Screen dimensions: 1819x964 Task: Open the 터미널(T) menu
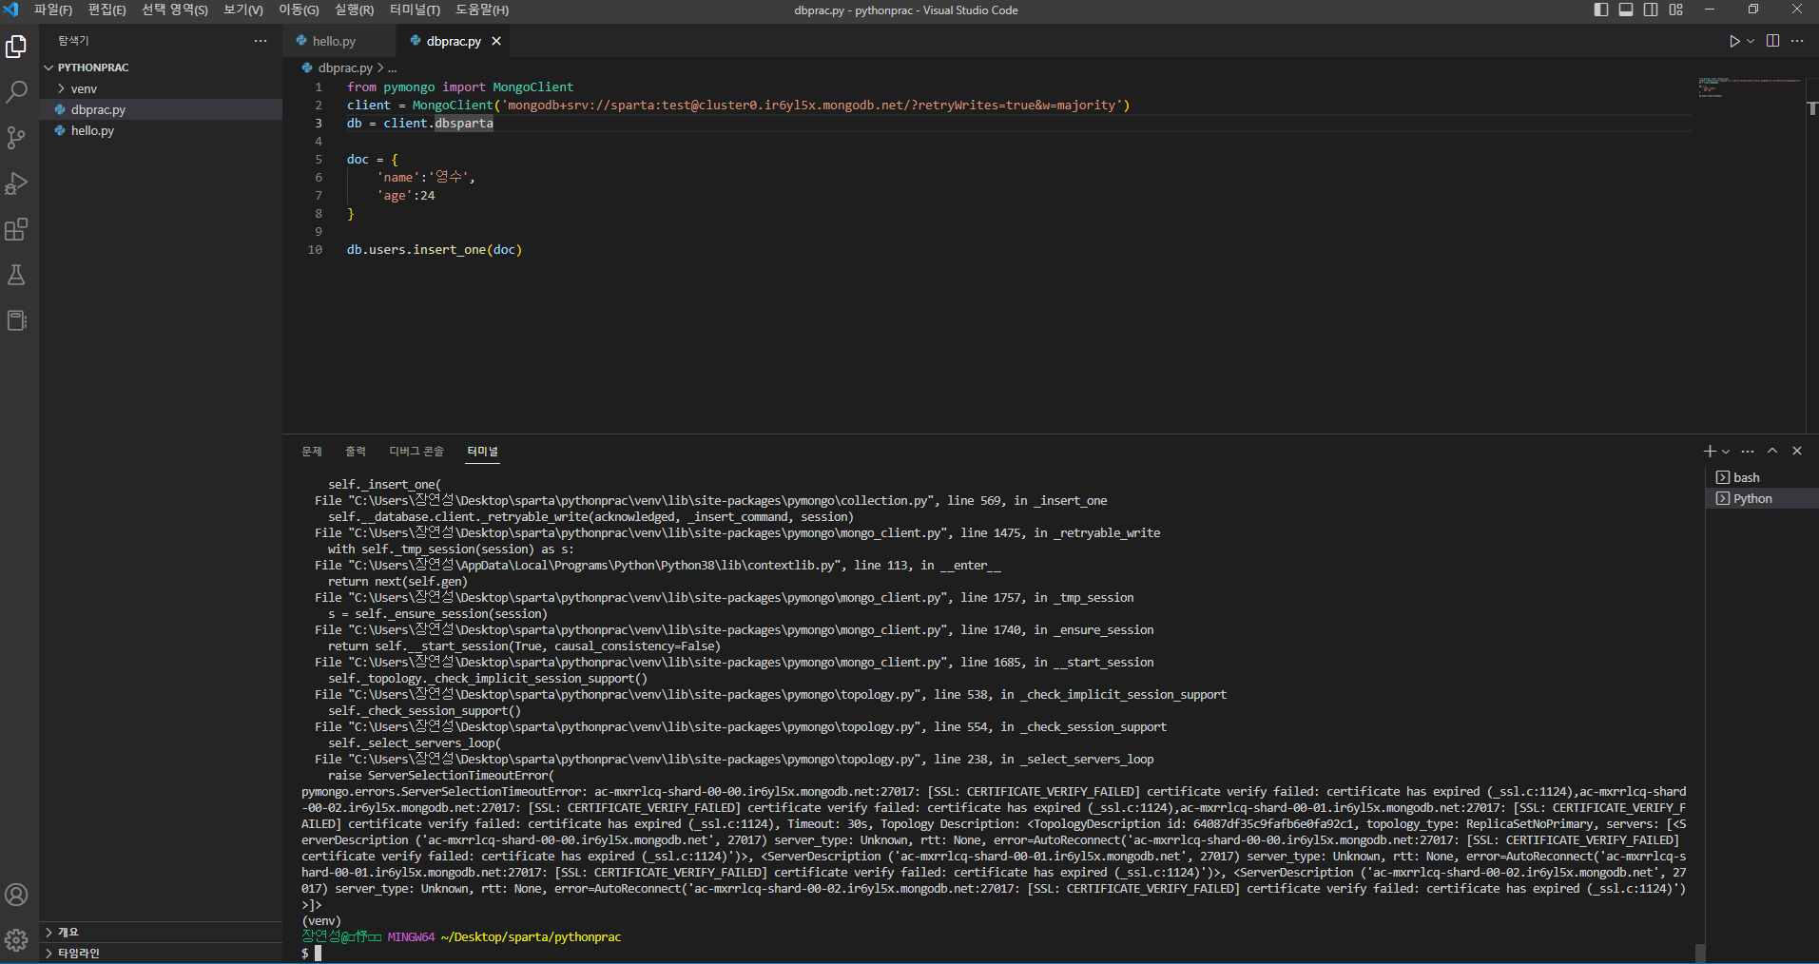415,10
